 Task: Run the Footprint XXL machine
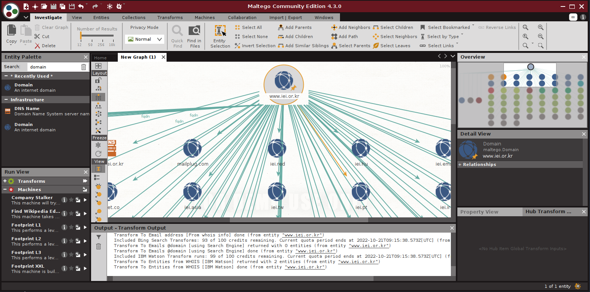tap(85, 268)
